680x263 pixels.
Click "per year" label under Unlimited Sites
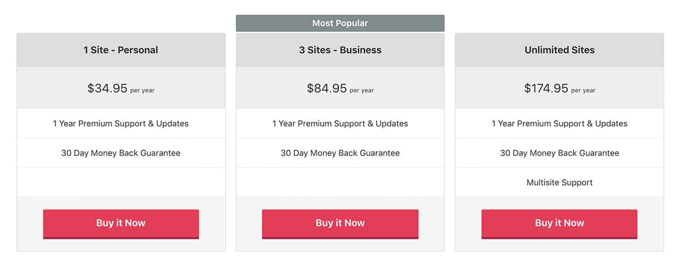pos(583,90)
